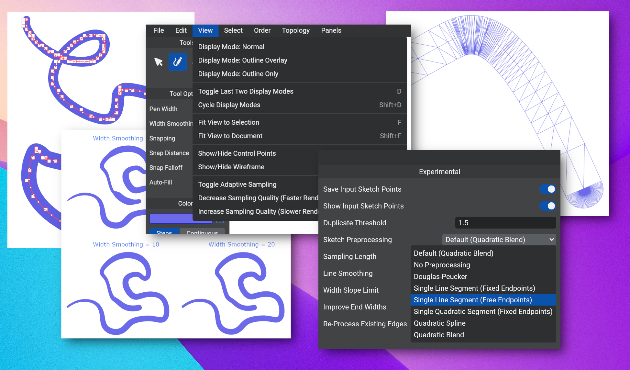This screenshot has height=370, width=630.
Task: Expand the View menu
Action: (205, 30)
